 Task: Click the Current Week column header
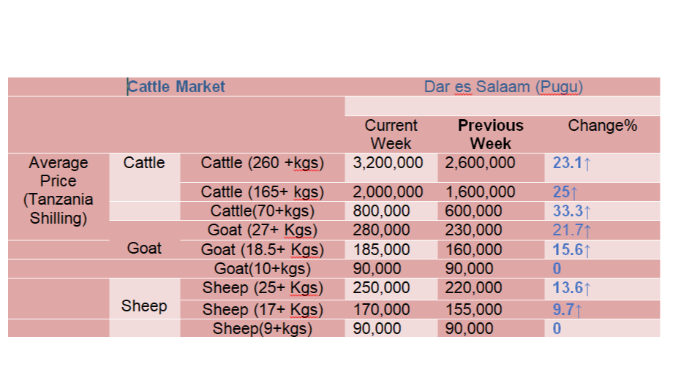click(x=391, y=134)
